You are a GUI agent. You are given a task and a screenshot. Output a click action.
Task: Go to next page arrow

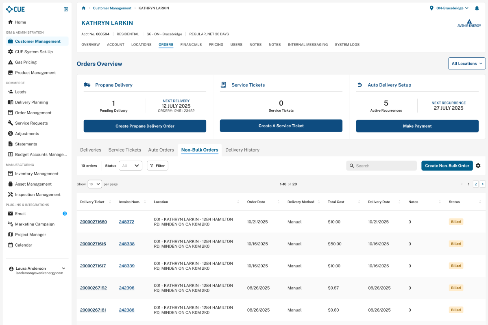[483, 184]
